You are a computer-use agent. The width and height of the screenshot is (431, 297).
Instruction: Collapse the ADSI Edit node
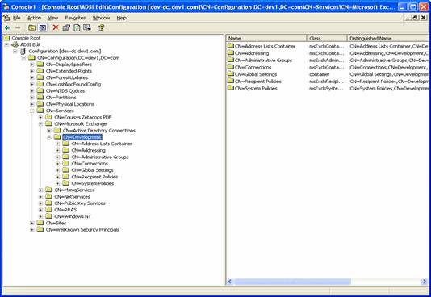coord(7,44)
